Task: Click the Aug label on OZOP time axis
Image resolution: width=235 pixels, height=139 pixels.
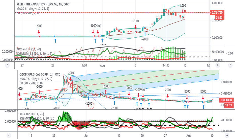Action: click(189, 135)
